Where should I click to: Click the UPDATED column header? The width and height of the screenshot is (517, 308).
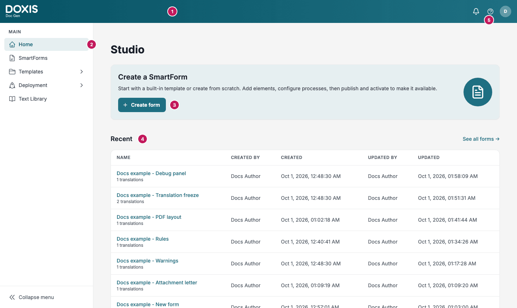(429, 158)
